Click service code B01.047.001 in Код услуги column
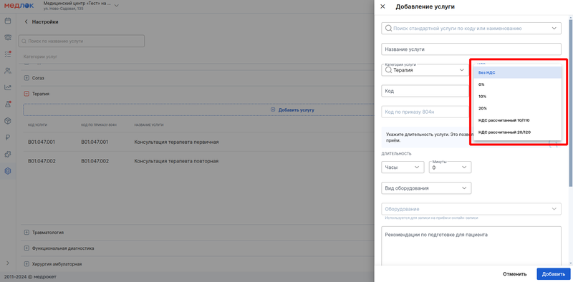Image resolution: width=573 pixels, height=282 pixels. [x=42, y=142]
